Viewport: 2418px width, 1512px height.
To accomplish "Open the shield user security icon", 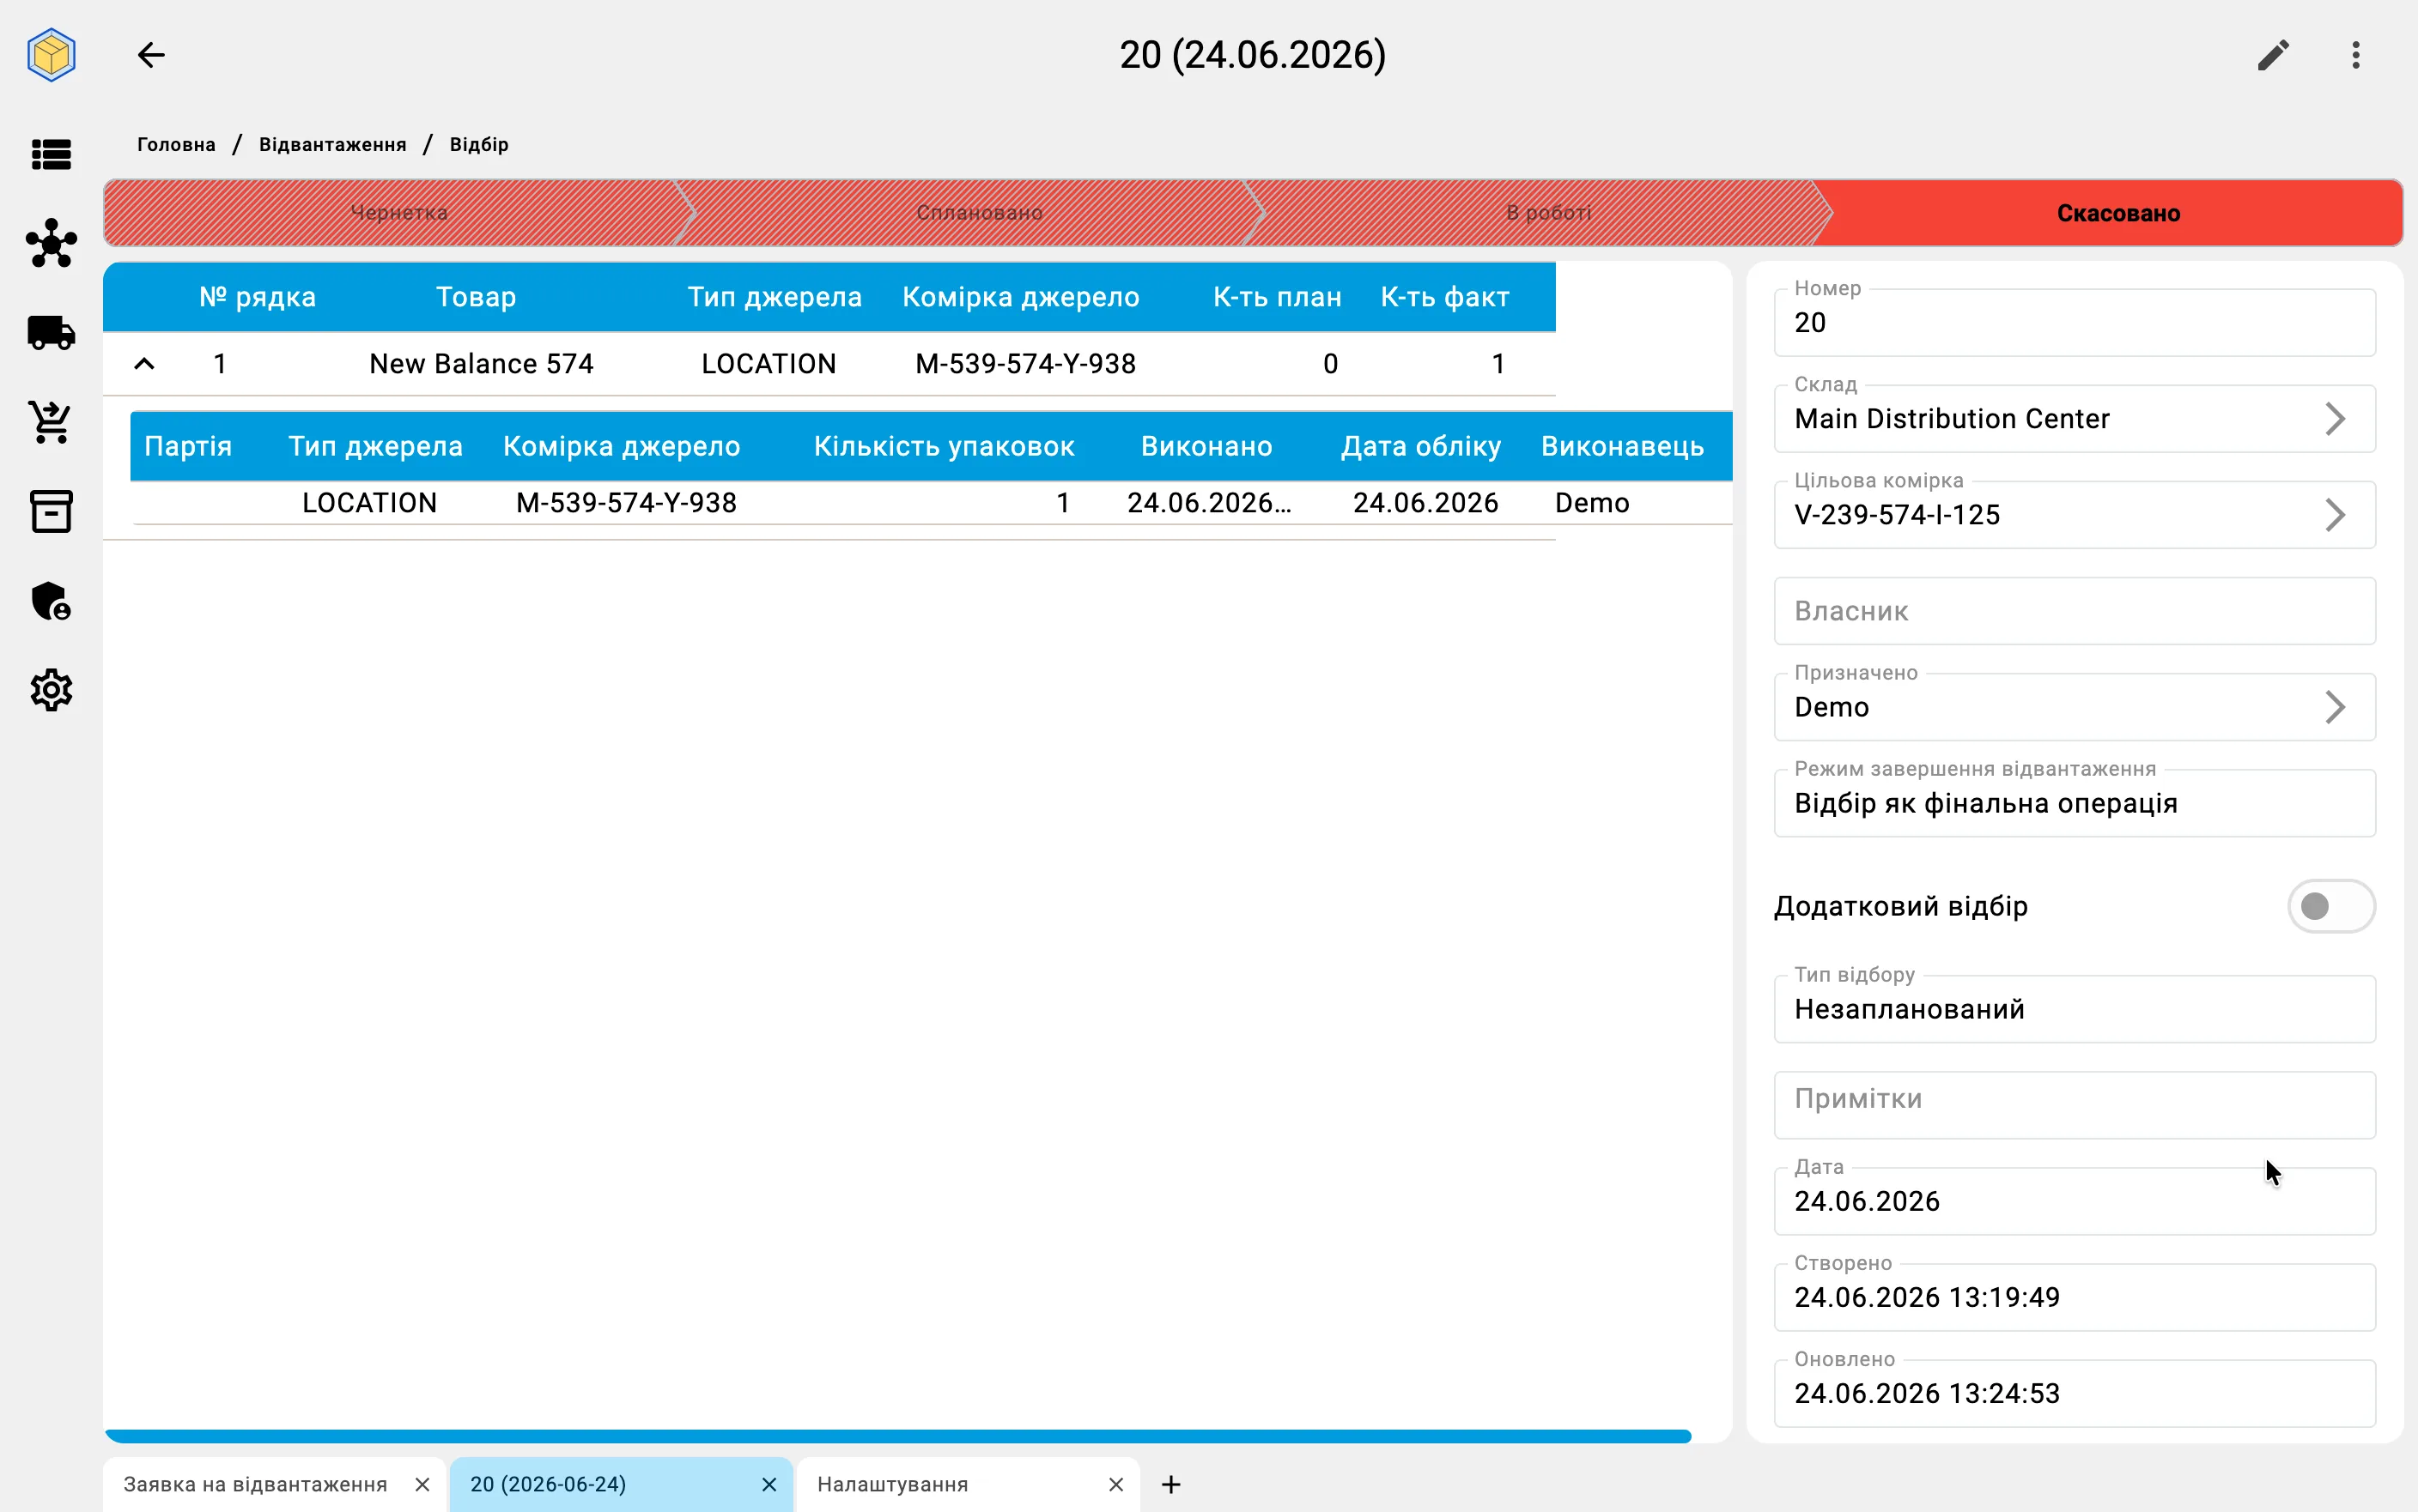I will point(51,601).
